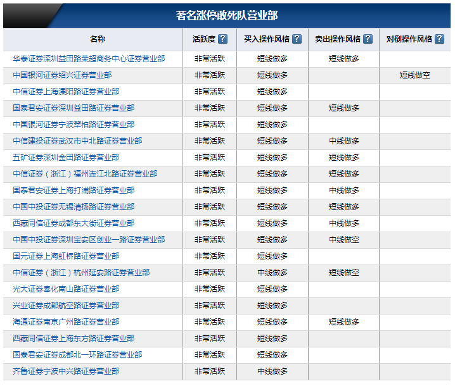Screen dimensions: 455x386
Task: Click help icon next to 卖出操作风格
Action: pos(368,39)
